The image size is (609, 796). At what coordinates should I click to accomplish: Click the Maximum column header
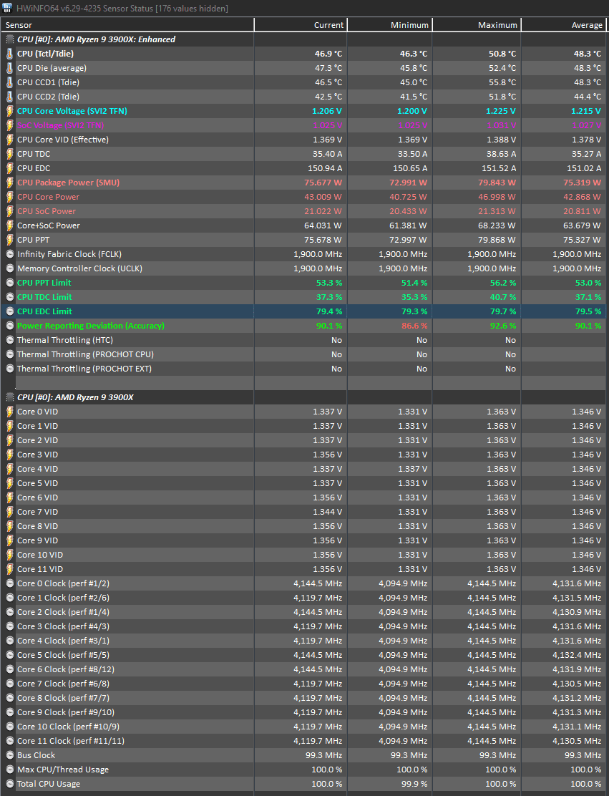(477, 25)
